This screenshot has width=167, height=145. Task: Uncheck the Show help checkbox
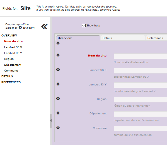coord(84,26)
